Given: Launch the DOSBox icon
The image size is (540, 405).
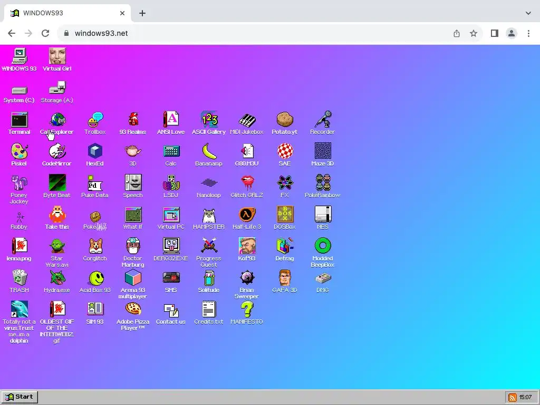Looking at the screenshot, I should tap(285, 215).
